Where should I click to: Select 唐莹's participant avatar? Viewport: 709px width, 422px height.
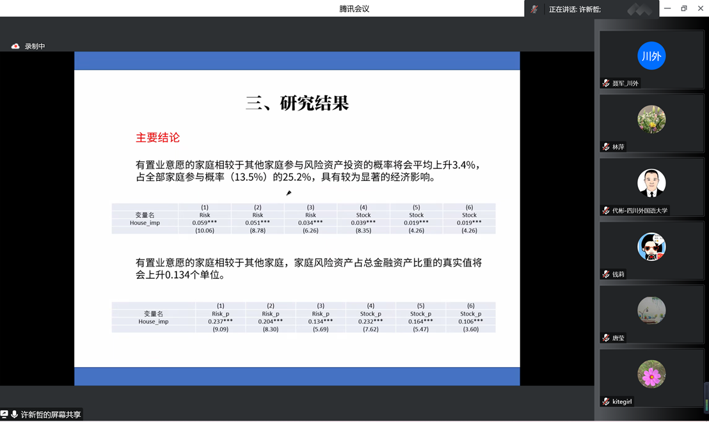pos(651,310)
